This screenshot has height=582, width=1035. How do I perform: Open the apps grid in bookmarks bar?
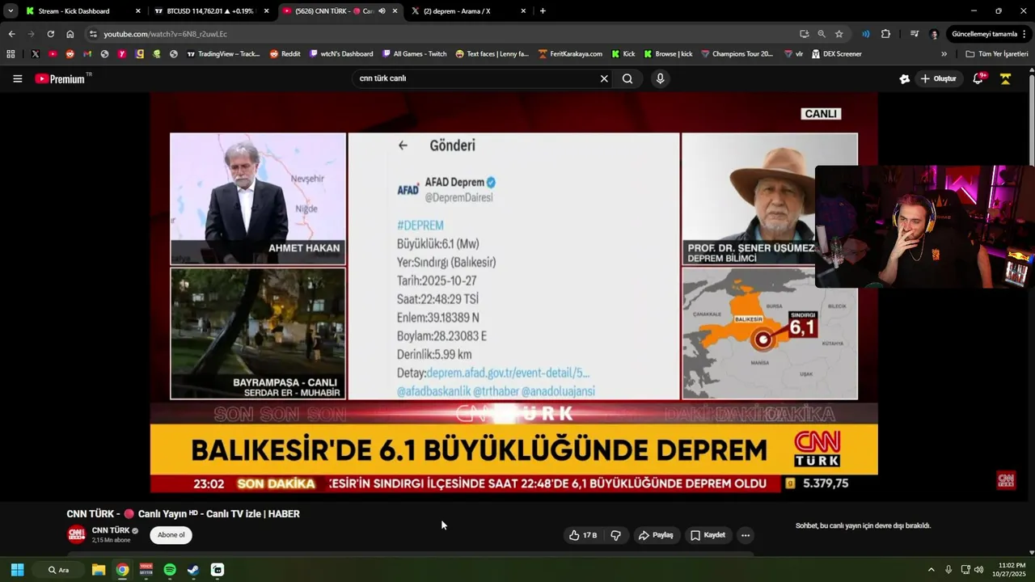(x=11, y=54)
